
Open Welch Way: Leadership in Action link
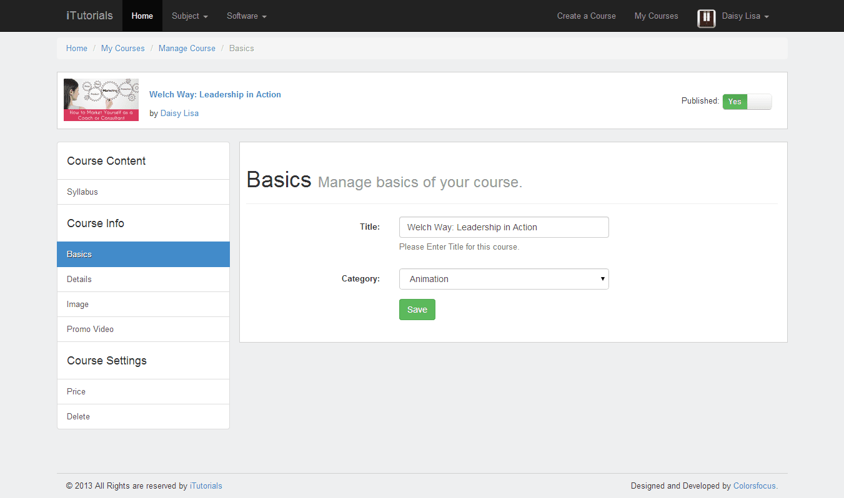(x=215, y=94)
